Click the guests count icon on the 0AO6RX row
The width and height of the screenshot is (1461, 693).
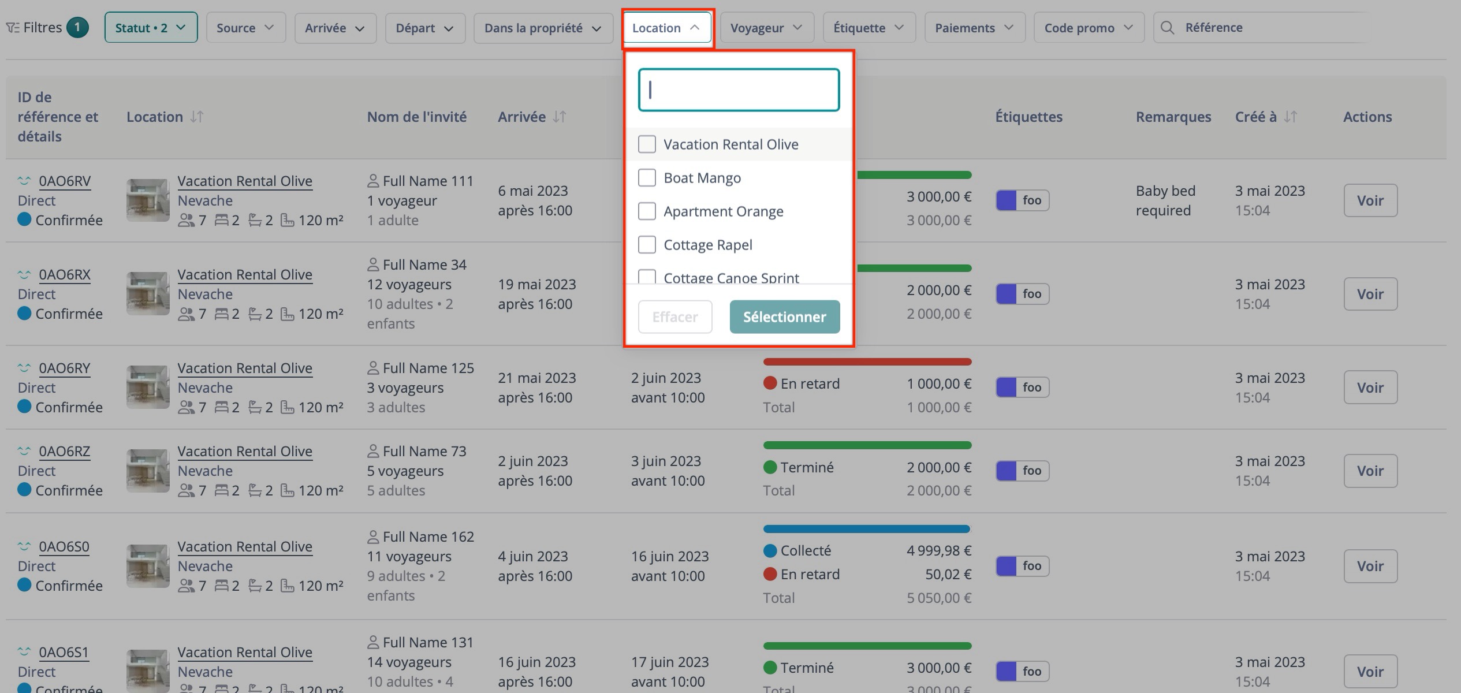click(187, 314)
